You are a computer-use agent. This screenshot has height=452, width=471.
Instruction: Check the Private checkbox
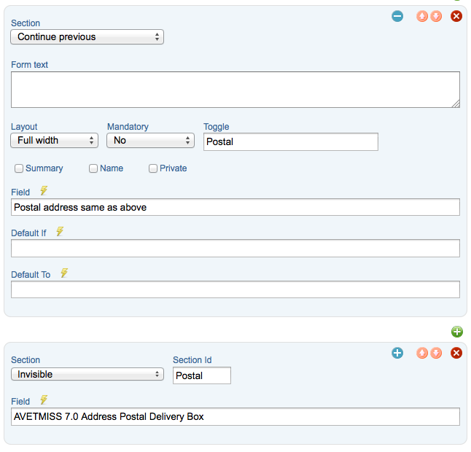[x=153, y=168]
